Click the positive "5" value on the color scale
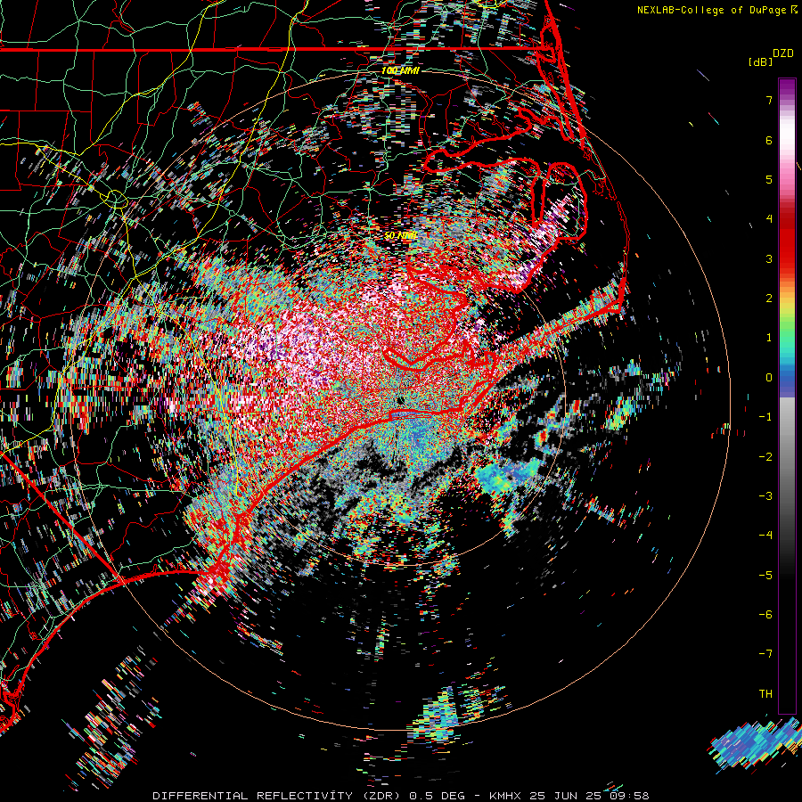The image size is (802, 802). click(769, 179)
